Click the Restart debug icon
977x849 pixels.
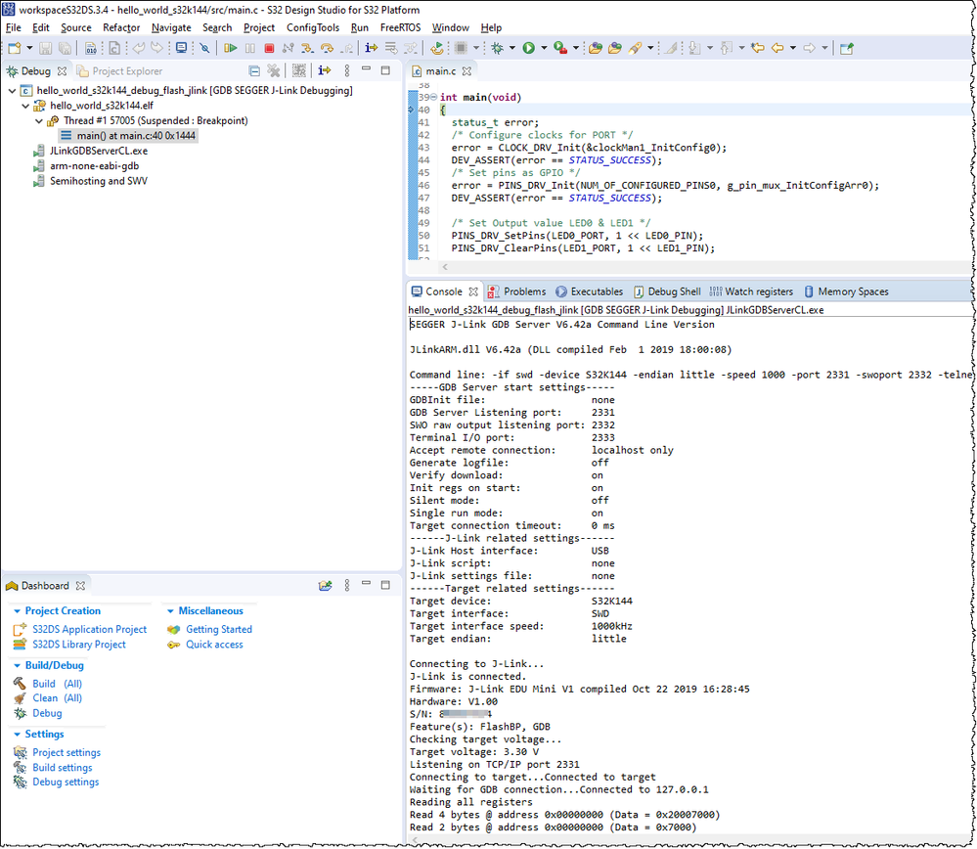coord(437,48)
